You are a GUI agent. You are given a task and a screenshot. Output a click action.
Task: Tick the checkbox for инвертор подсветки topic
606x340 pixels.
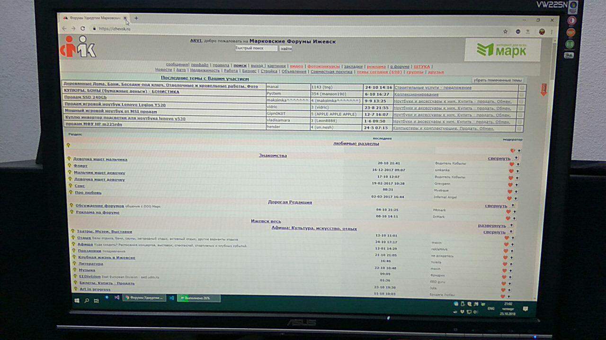point(520,122)
